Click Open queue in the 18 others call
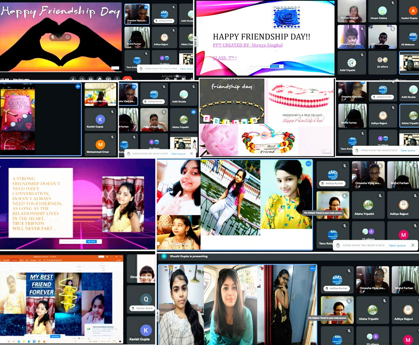Viewport: 419px width, 345px height. 178,154
